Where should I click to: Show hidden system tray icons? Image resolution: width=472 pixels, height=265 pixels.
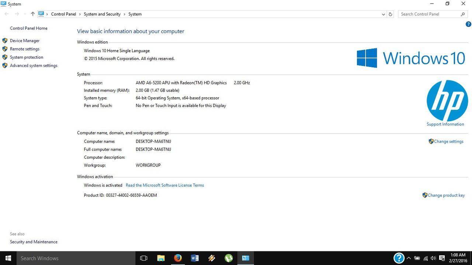tap(409, 258)
